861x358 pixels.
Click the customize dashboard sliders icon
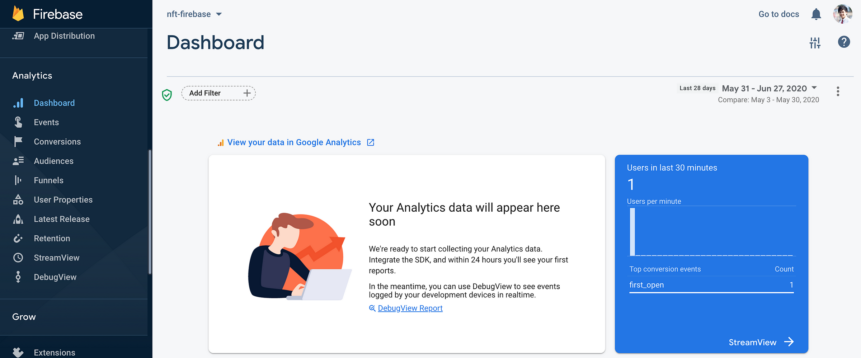pos(815,43)
